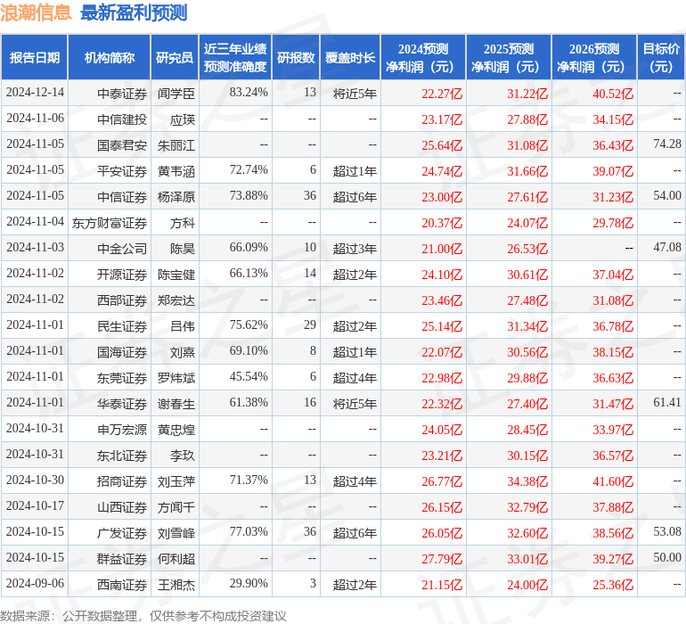The width and height of the screenshot is (686, 624).
Task: Click the 浪潮信息 stock name in title
Action: coord(36,13)
